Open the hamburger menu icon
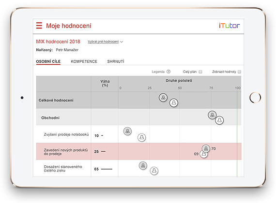 click(x=39, y=26)
